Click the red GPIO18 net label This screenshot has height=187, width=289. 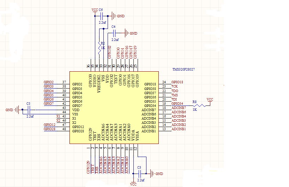tap(177, 82)
